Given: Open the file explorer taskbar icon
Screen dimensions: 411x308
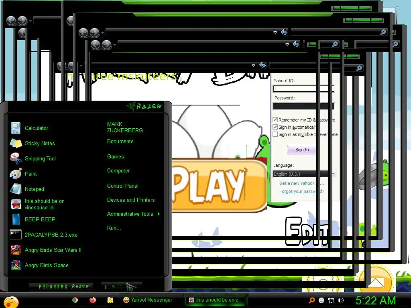Looking at the screenshot, I should [110, 300].
